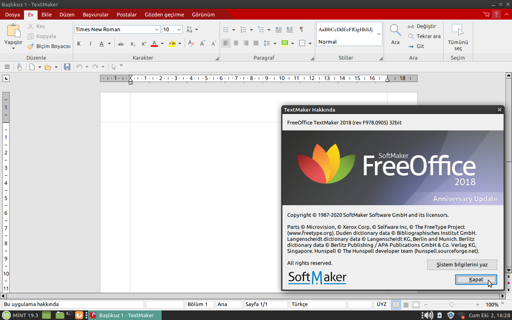Align paragraph to center
This screenshot has width=512, height=320.
(x=236, y=43)
